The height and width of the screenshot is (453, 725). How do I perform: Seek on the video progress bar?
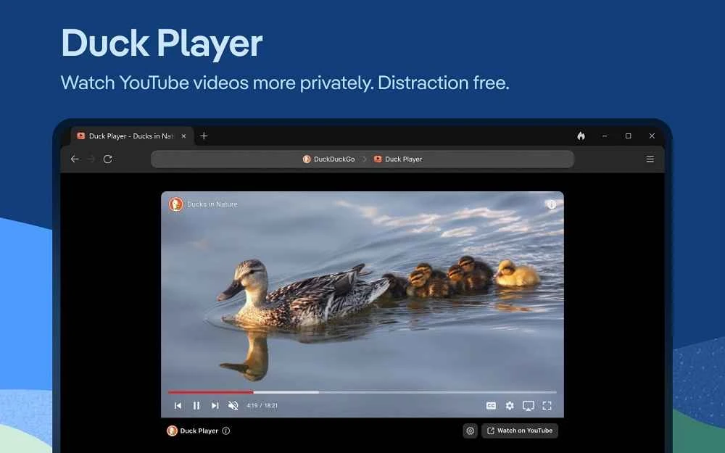(362, 392)
